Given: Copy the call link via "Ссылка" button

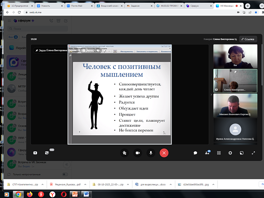Looking at the screenshot, I should (x=248, y=39).
